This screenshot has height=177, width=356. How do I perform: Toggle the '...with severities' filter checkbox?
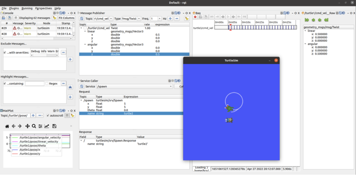5,52
